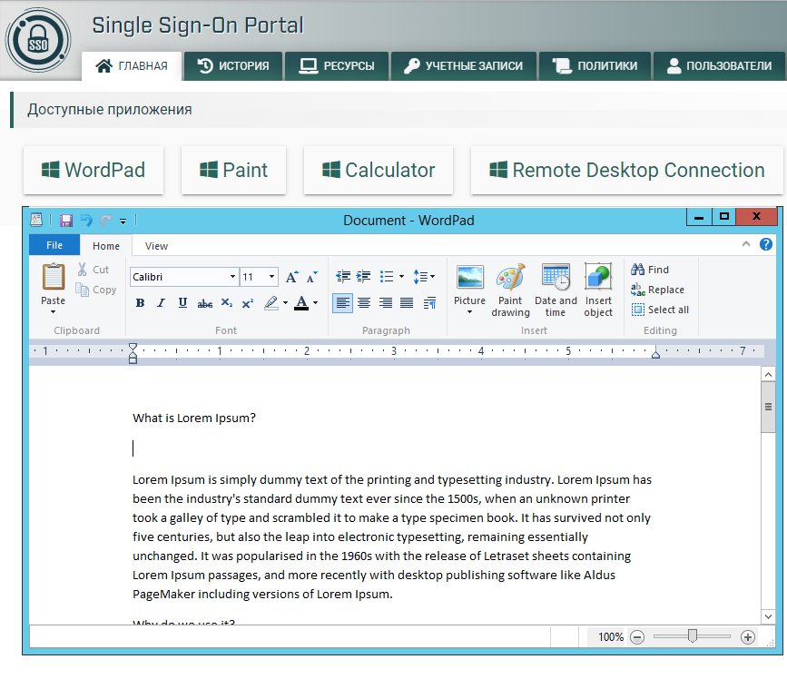Switch to the View tab in WordPad
The image size is (787, 679).
pyautogui.click(x=155, y=245)
